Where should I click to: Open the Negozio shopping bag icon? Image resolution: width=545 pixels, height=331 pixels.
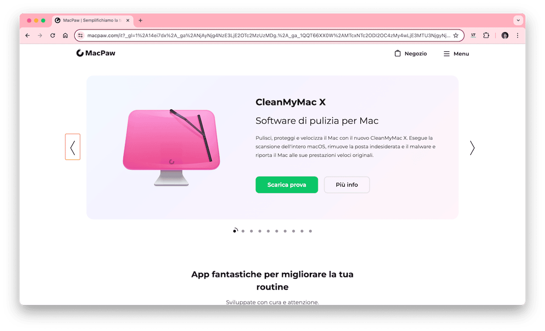398,53
